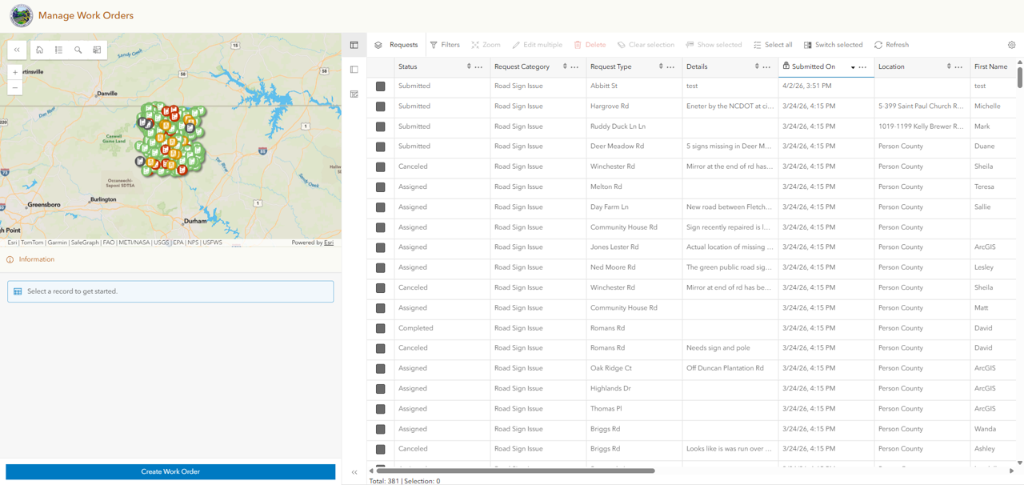Zoom out on the map with minus
This screenshot has width=1024, height=485.
click(x=15, y=87)
